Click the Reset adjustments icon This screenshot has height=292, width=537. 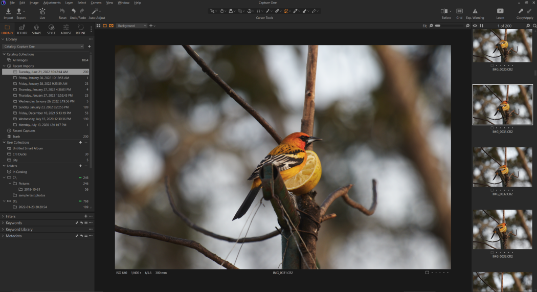point(62,12)
